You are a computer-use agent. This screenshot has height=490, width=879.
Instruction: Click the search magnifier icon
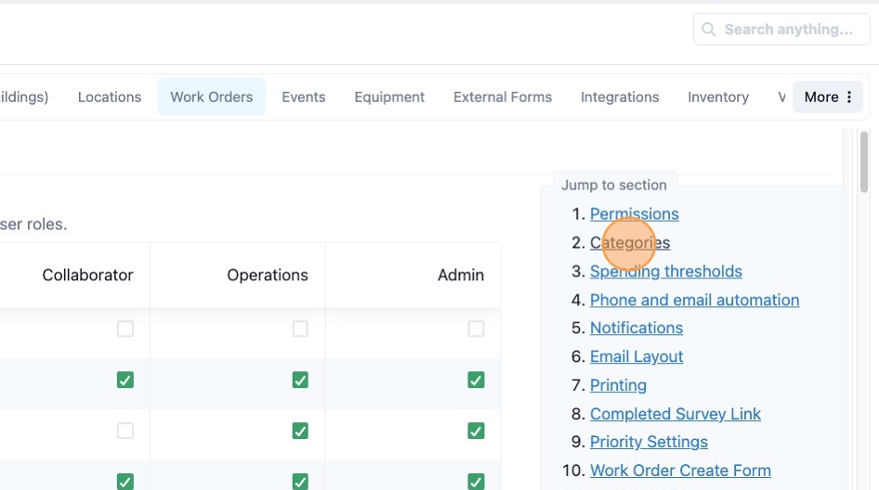click(709, 29)
